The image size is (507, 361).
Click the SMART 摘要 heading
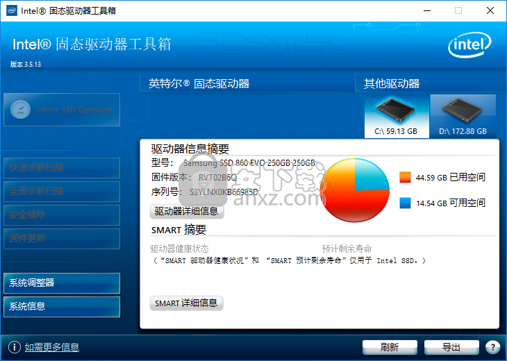178,230
